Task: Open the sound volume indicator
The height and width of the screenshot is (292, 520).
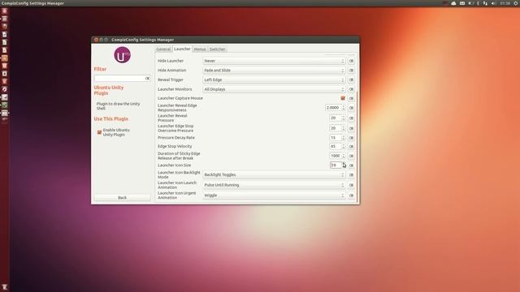Action: point(493,3)
